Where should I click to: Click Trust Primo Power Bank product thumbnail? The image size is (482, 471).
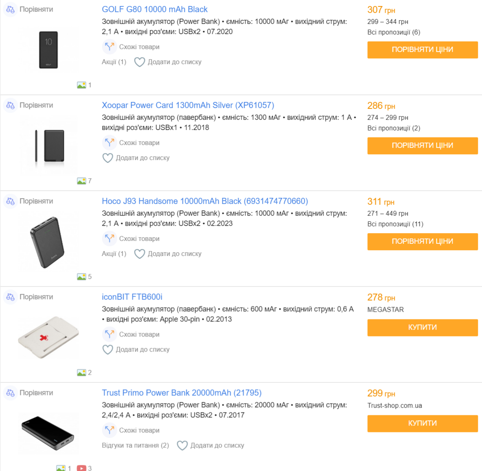[x=48, y=433]
